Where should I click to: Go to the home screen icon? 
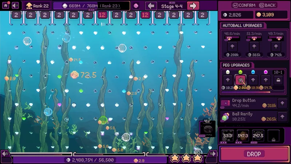6,5
